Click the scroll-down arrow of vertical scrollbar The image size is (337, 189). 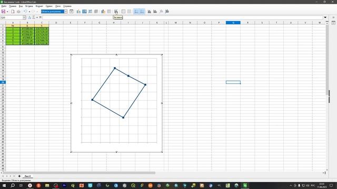click(x=327, y=170)
